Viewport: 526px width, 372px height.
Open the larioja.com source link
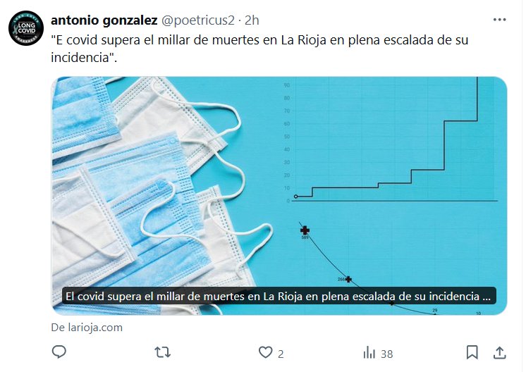[x=87, y=328]
